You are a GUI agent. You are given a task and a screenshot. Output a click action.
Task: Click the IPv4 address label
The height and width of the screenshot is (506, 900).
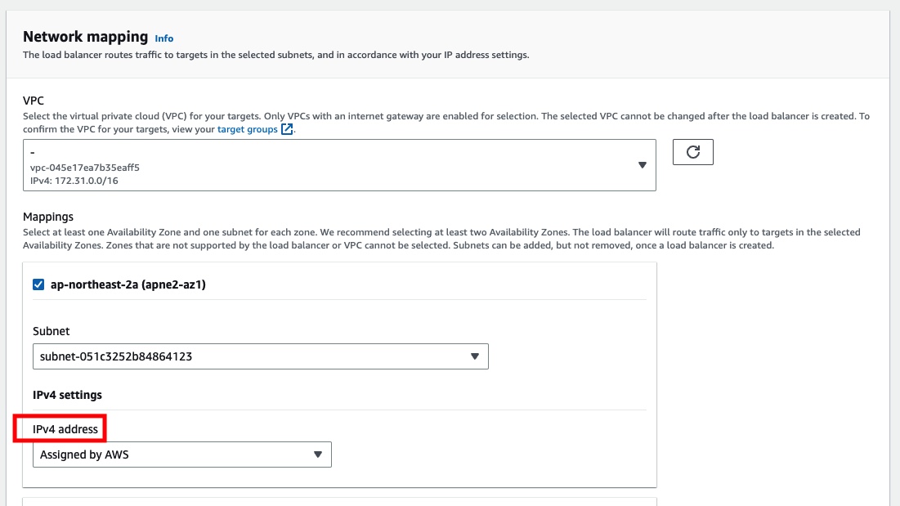tap(65, 429)
